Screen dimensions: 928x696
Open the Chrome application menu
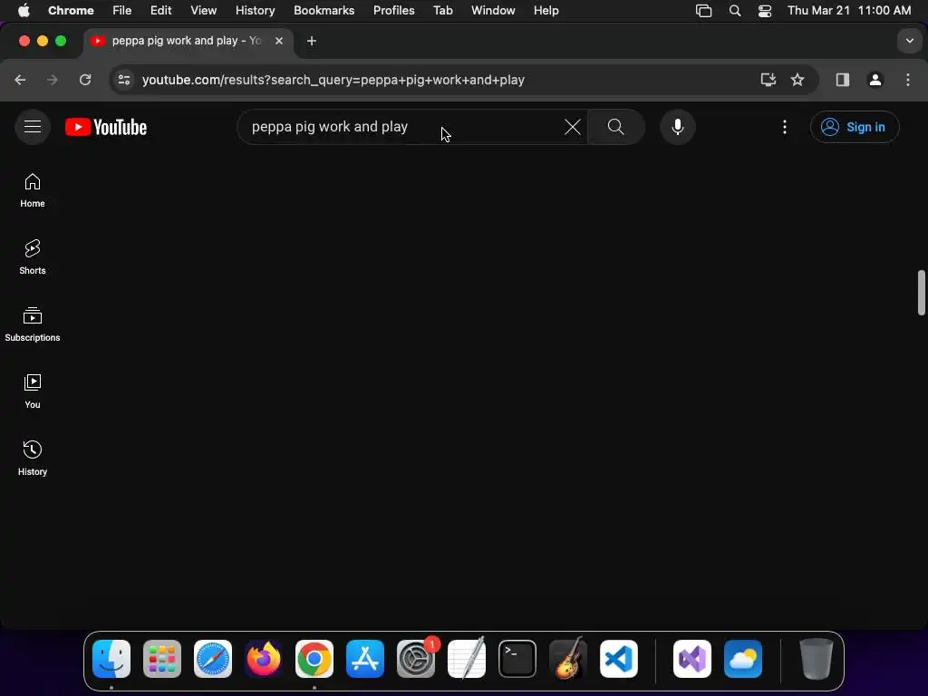pyautogui.click(x=71, y=10)
